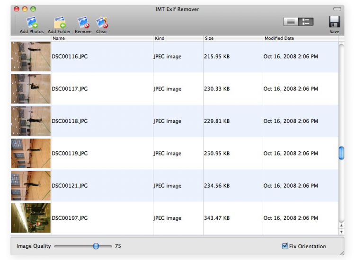Image resolution: width=355 pixels, height=260 pixels.
Task: Click the 234.56 KB size value
Action: [x=217, y=186]
